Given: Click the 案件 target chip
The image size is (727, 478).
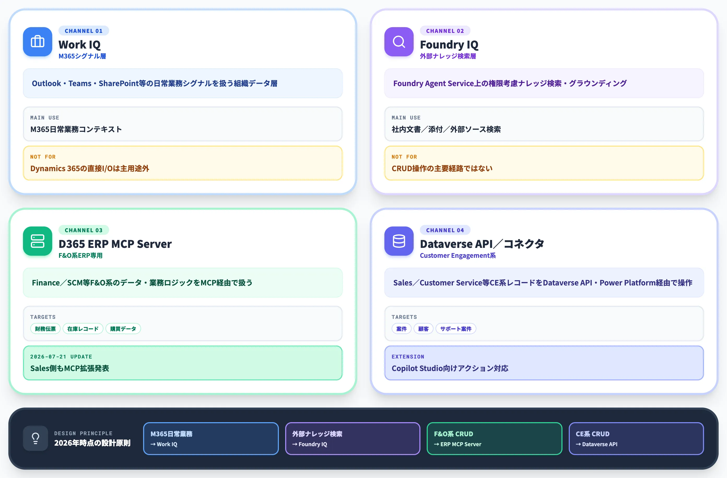Looking at the screenshot, I should (x=401, y=329).
